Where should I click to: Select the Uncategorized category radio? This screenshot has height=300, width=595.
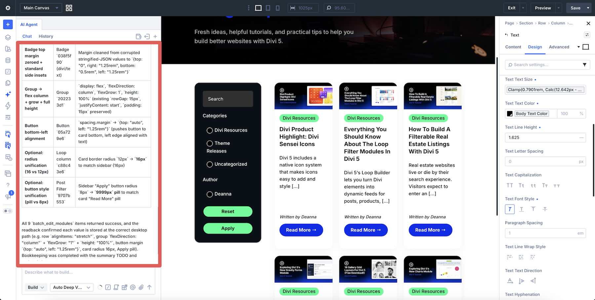point(210,164)
